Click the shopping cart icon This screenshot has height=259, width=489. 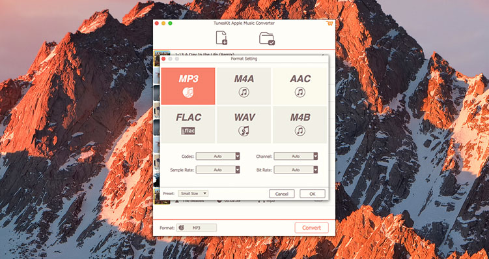tap(329, 23)
